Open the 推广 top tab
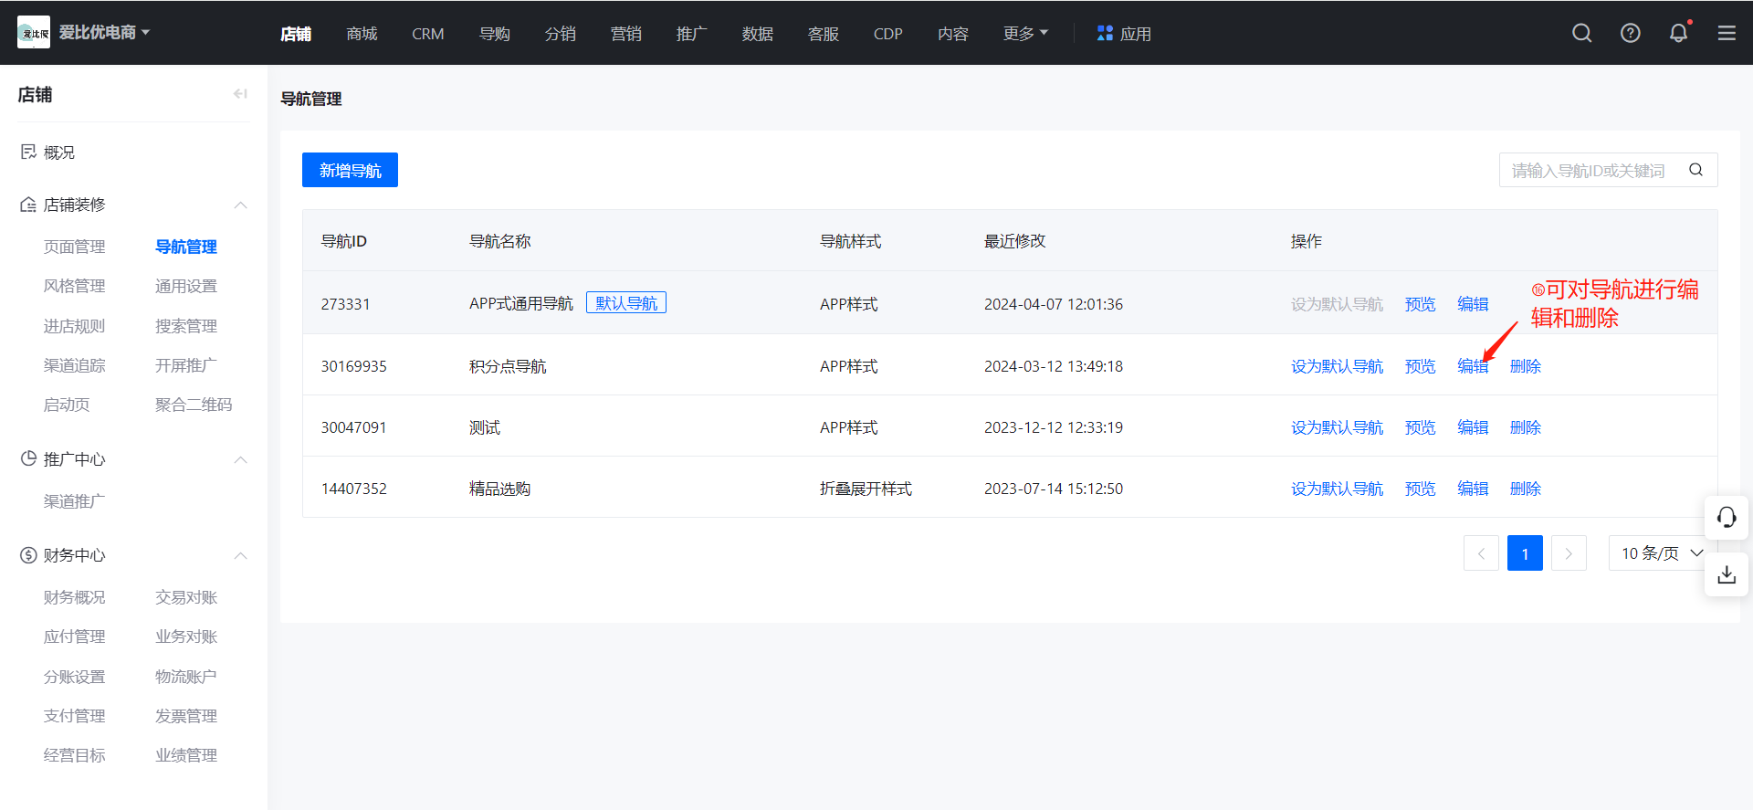The height and width of the screenshot is (810, 1753). point(691,34)
